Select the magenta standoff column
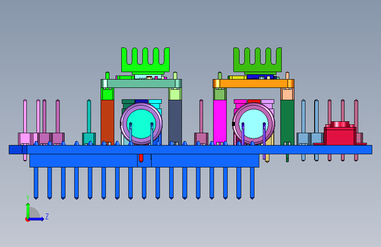 220,122
